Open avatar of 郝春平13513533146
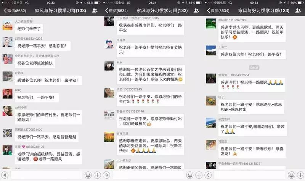Viewport: 305px width, 181px height. (x=109, y=115)
